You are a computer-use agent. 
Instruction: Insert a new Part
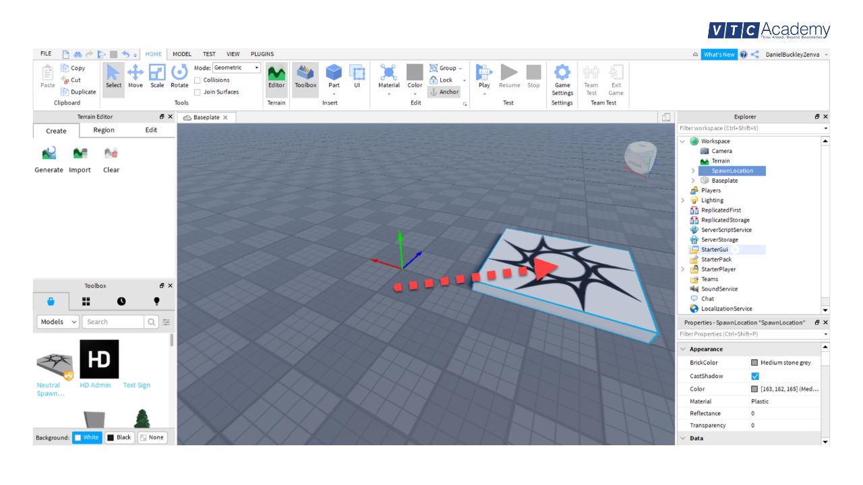point(333,74)
